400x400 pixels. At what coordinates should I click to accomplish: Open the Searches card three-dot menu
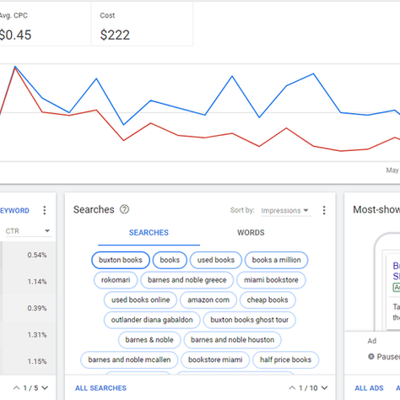tap(324, 210)
